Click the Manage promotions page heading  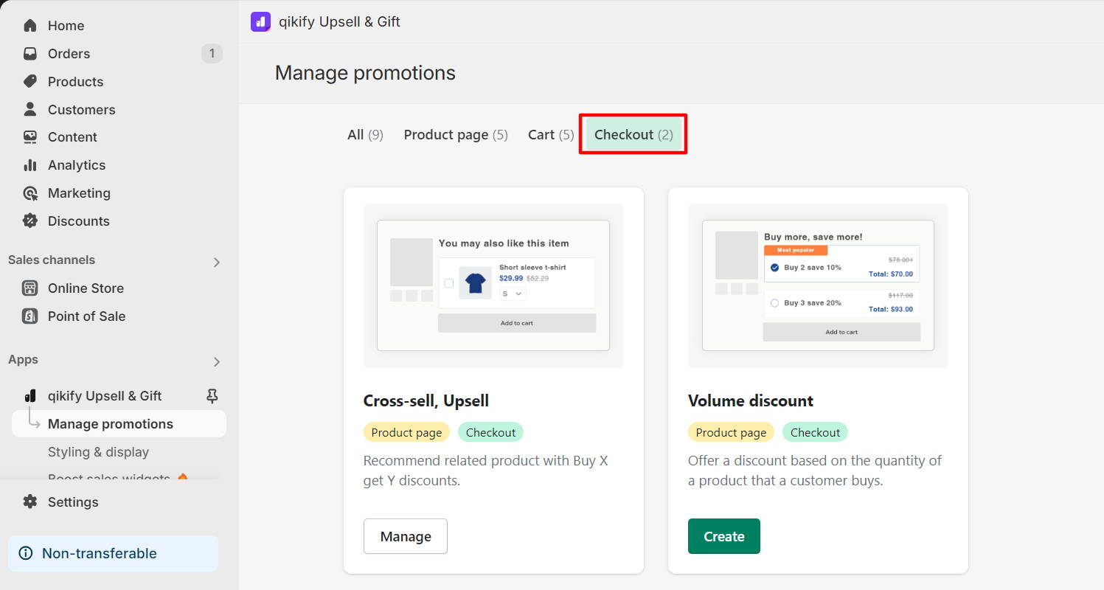pos(365,73)
